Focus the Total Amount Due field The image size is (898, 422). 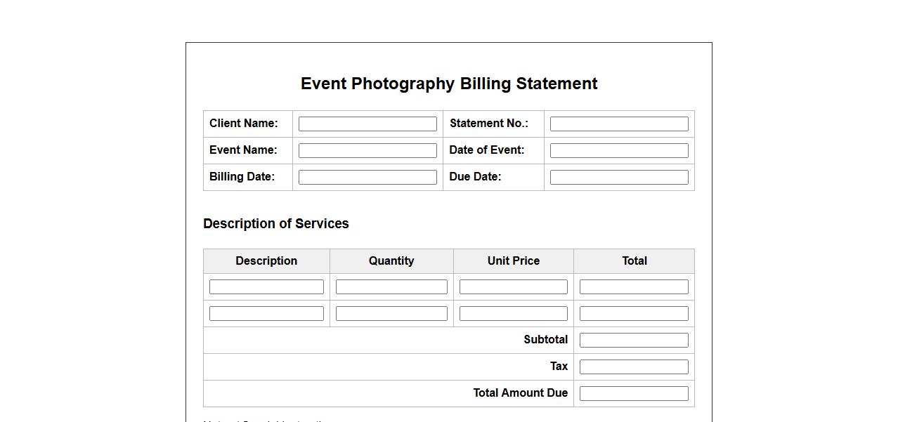click(634, 393)
